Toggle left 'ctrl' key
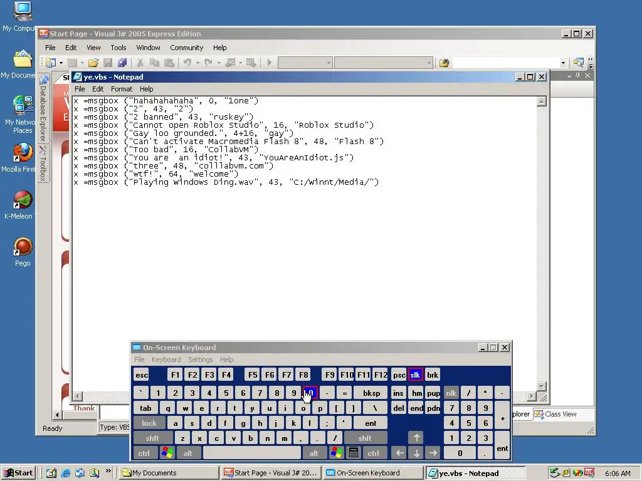 tap(144, 453)
